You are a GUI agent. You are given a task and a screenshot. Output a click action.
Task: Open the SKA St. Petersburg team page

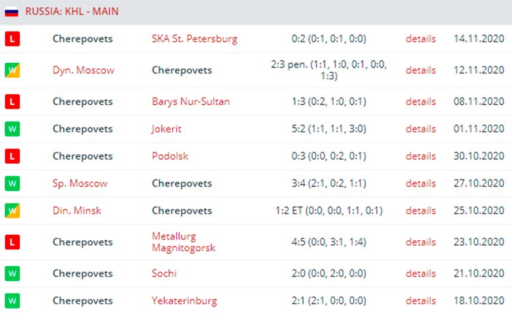pos(195,39)
